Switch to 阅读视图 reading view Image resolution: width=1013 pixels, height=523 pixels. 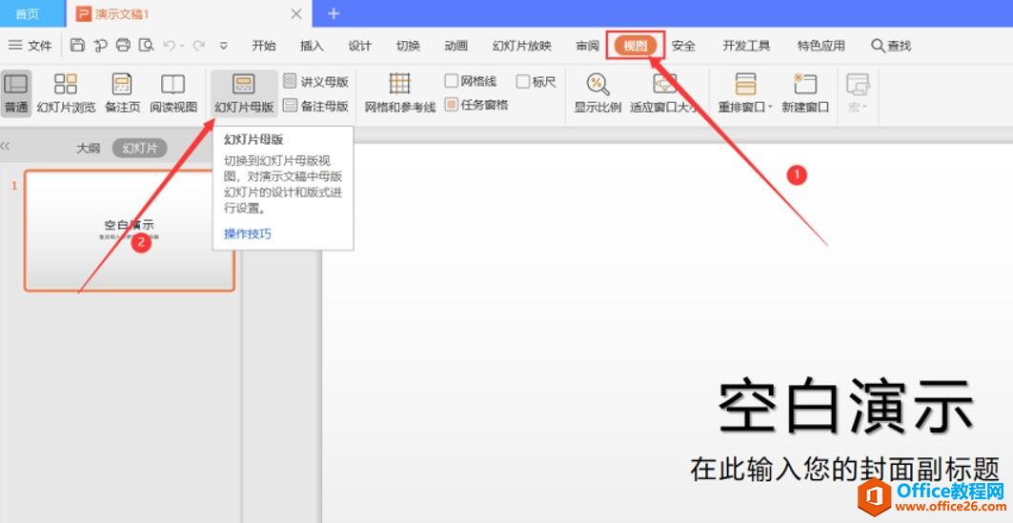[173, 93]
